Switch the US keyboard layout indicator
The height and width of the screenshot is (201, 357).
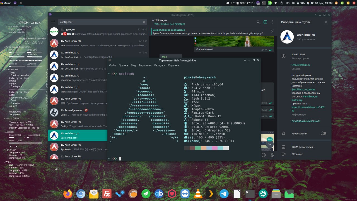click(288, 3)
